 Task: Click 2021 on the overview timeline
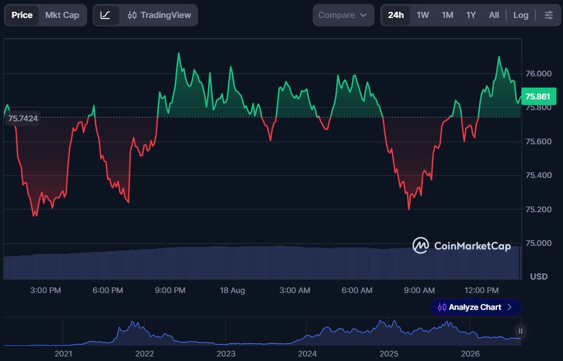[63, 354]
